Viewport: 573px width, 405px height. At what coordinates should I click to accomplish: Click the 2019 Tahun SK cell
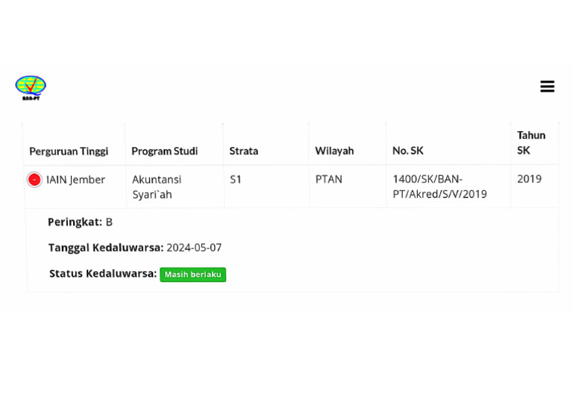coord(529,179)
